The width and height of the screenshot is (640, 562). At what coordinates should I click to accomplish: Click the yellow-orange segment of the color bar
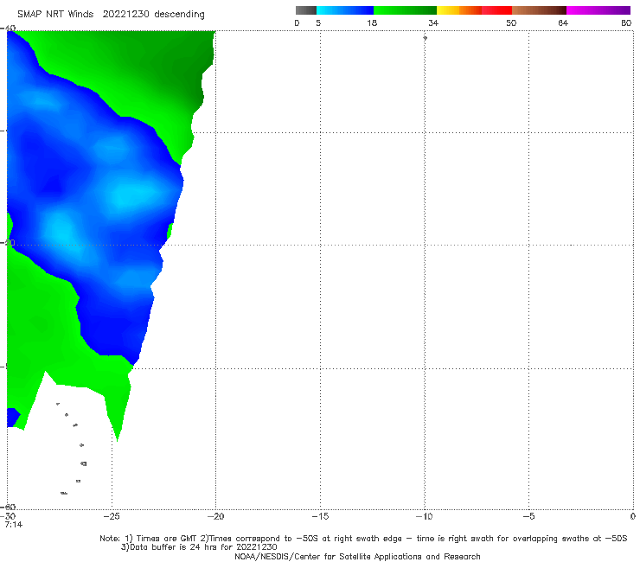click(459, 10)
